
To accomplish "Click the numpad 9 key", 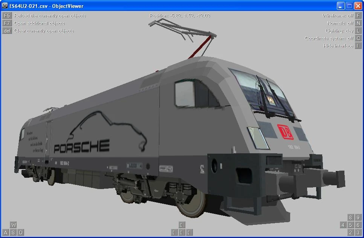I will pyautogui.click(x=358, y=217).
